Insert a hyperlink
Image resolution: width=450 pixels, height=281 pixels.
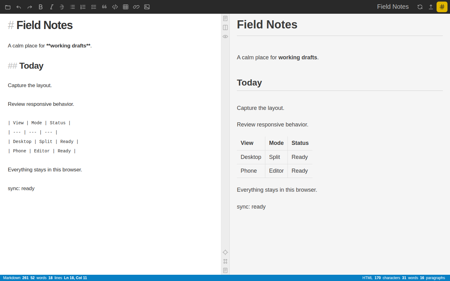[136, 7]
